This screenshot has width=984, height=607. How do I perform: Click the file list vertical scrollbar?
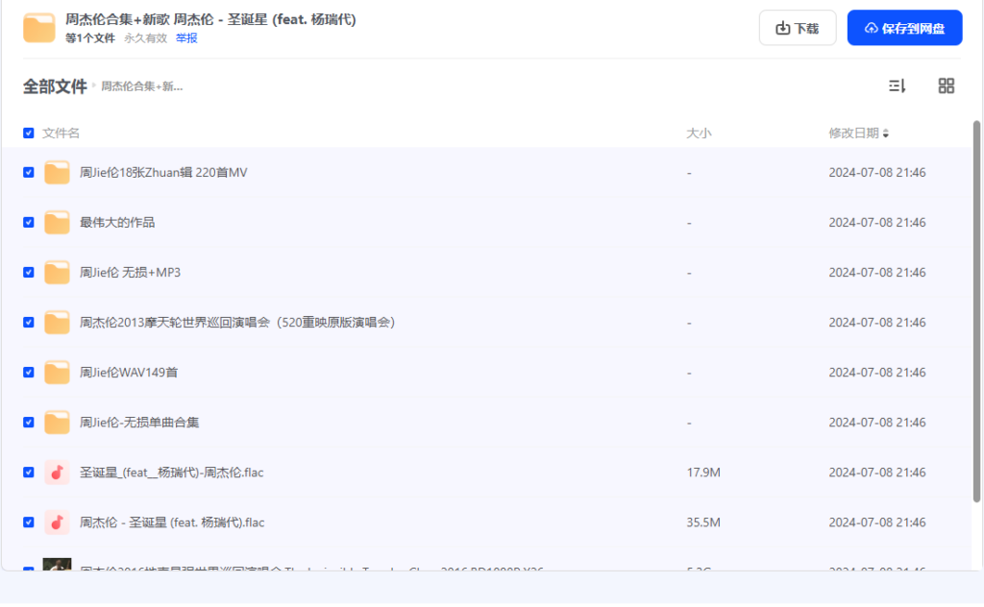[x=976, y=311]
